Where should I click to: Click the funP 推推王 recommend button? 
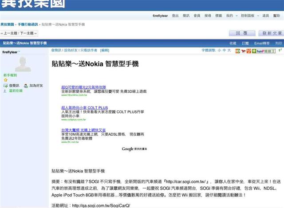tap(264, 51)
